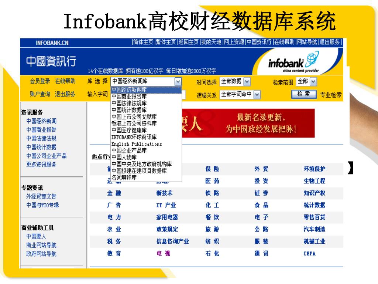Screen dimensions: 378x284
Task: Open the CEPA link
Action: pos(310,254)
